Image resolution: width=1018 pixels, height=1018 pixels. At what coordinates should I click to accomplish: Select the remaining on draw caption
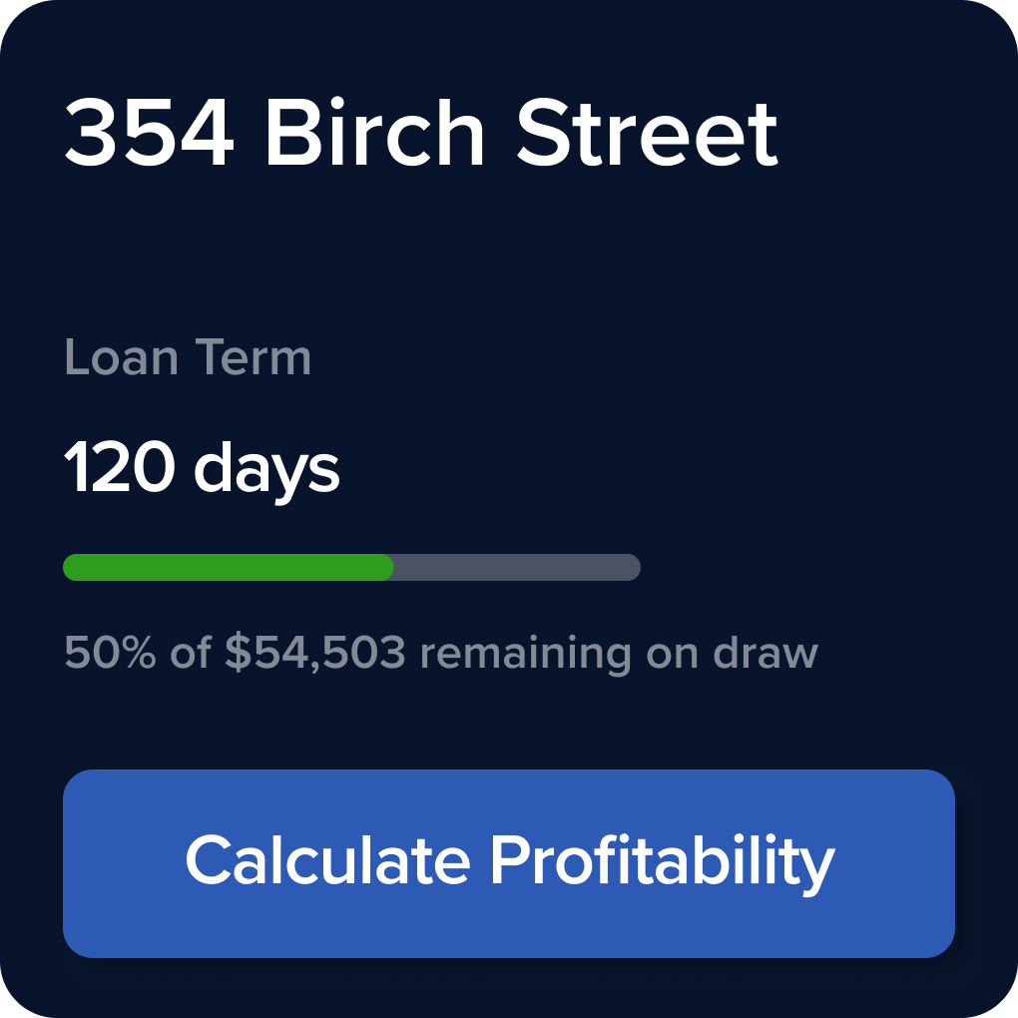point(619,653)
